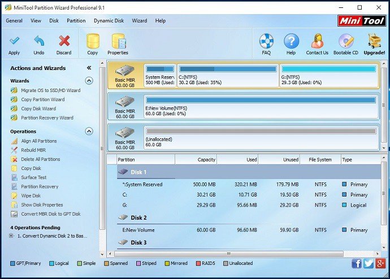
Task: Click the Discard red X icon
Action: click(64, 41)
